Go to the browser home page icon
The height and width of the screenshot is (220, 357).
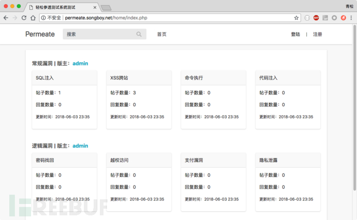(x=33, y=18)
